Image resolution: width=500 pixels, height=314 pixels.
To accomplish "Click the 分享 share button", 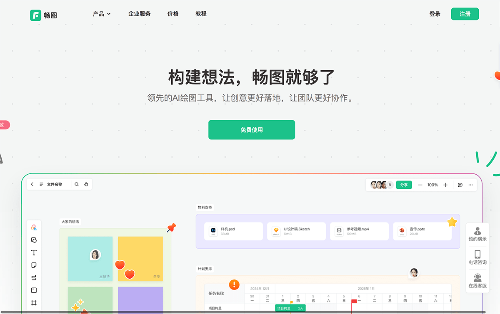I will point(404,185).
